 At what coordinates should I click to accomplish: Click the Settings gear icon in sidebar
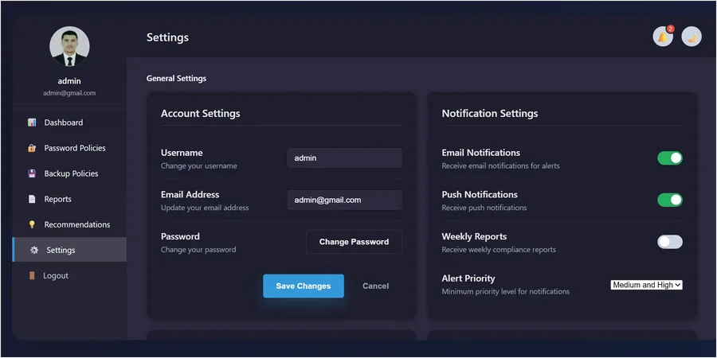tap(33, 251)
